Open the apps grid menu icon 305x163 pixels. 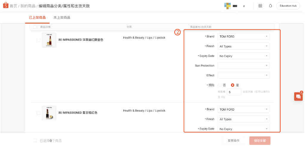pyautogui.click(x=260, y=6)
